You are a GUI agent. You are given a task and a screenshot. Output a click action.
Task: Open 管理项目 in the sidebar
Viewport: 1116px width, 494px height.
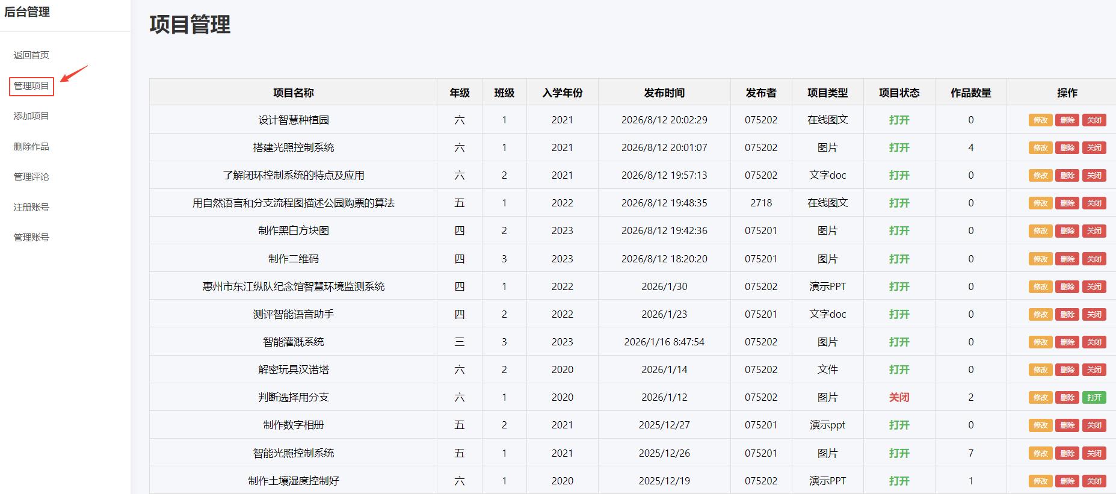[31, 86]
